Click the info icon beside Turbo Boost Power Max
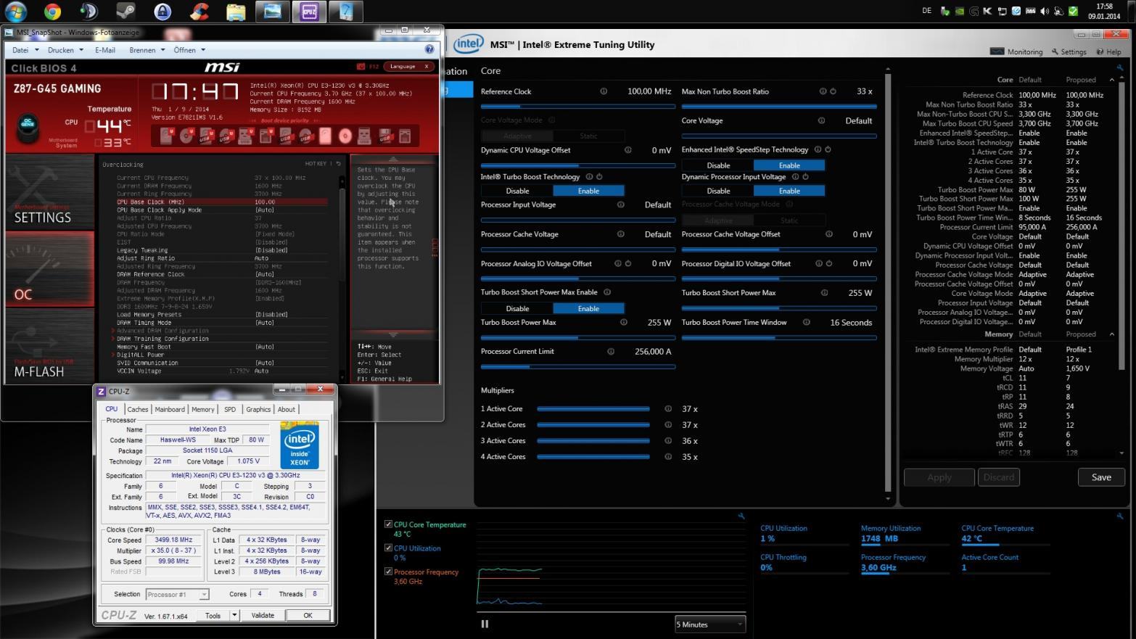This screenshot has height=639, width=1136. pos(624,322)
